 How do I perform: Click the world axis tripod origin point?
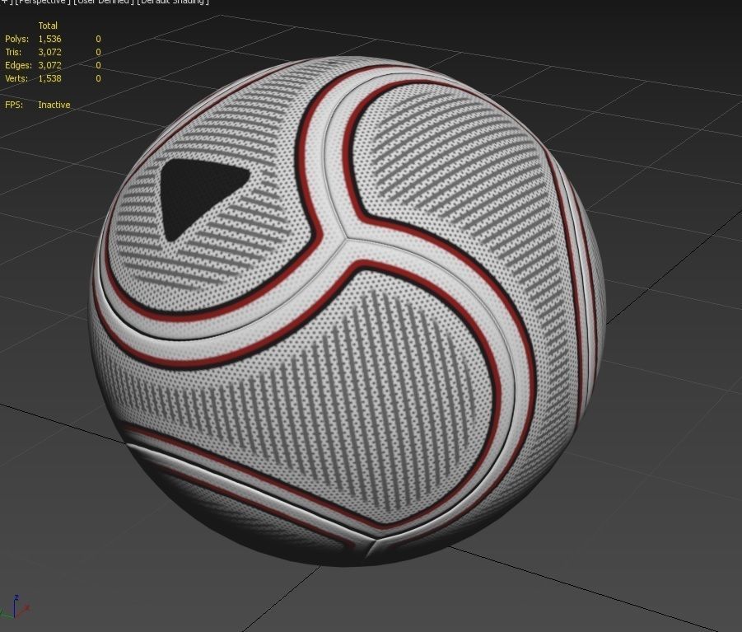click(14, 617)
